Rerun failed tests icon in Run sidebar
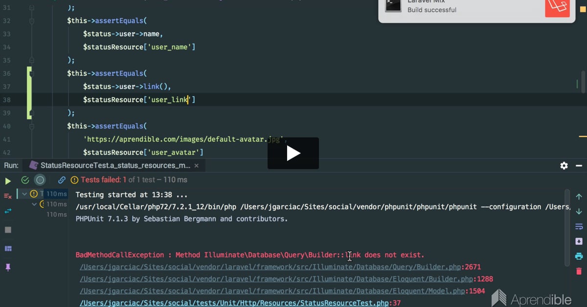This screenshot has height=307, width=587. (x=8, y=196)
